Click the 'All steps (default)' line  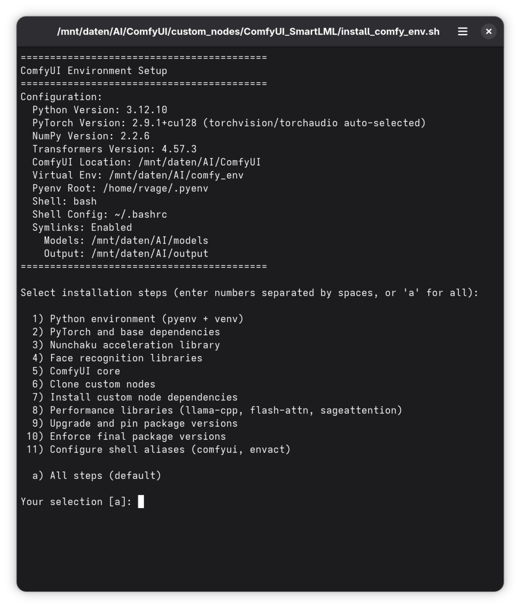point(97,475)
